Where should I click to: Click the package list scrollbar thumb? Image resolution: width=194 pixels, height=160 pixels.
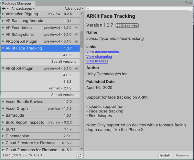[x=81, y=39]
